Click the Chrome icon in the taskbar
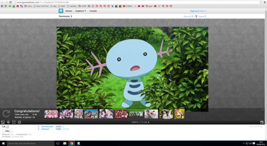Viewport: 267px width, 146px height. coord(71,143)
